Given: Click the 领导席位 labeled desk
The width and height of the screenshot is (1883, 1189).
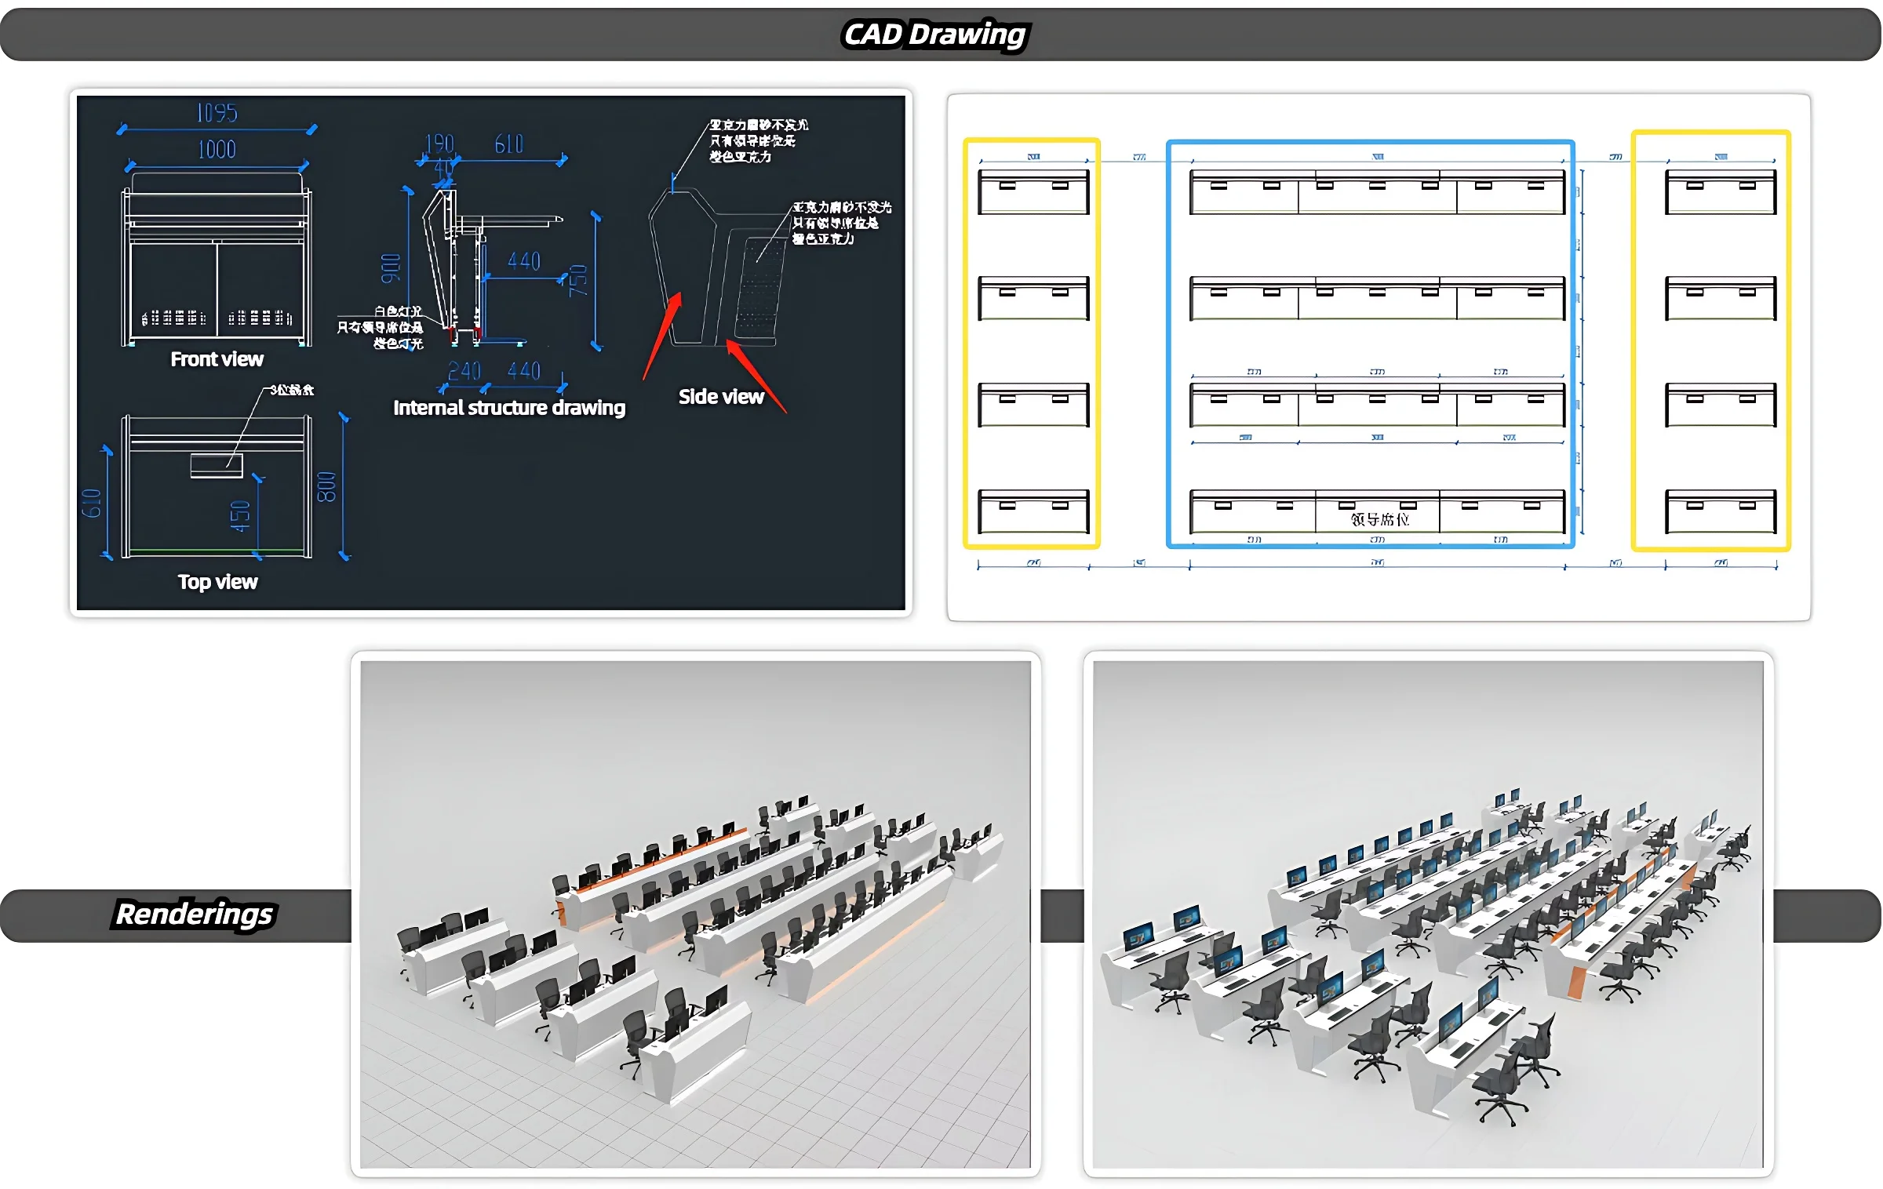Looking at the screenshot, I should coord(1379,518).
